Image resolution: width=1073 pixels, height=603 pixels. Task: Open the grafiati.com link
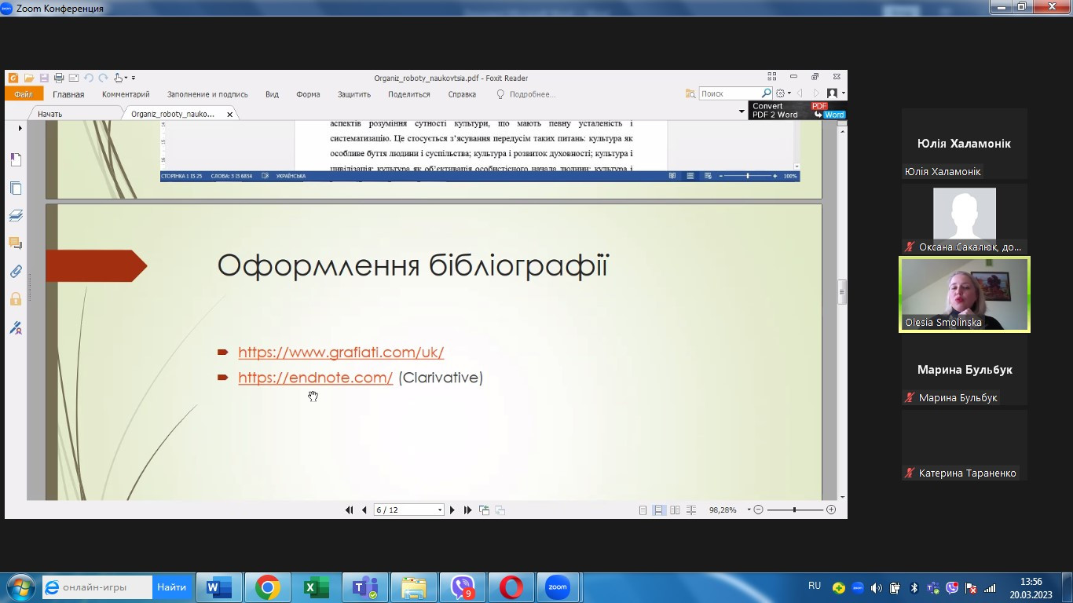point(341,353)
